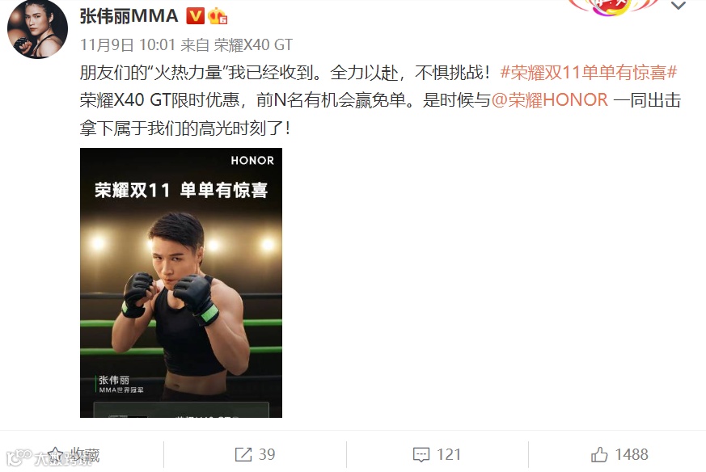
Task: Click the repost count 39
Action: click(x=267, y=454)
